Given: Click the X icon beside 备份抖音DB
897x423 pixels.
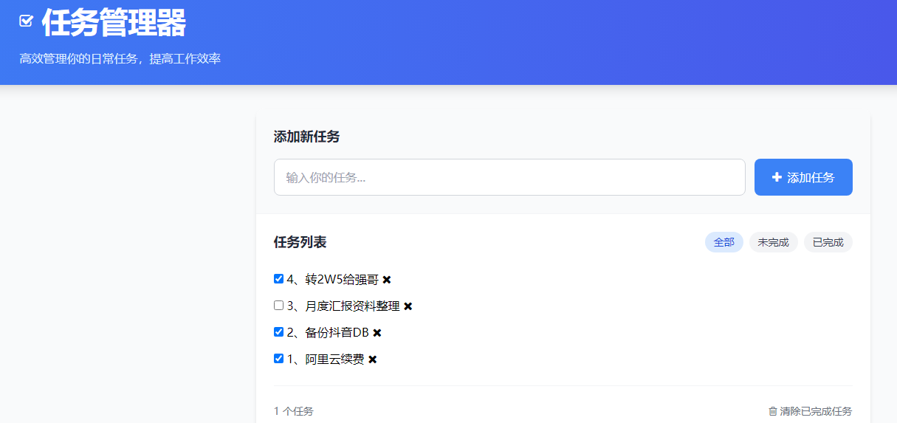Looking at the screenshot, I should pyautogui.click(x=377, y=333).
